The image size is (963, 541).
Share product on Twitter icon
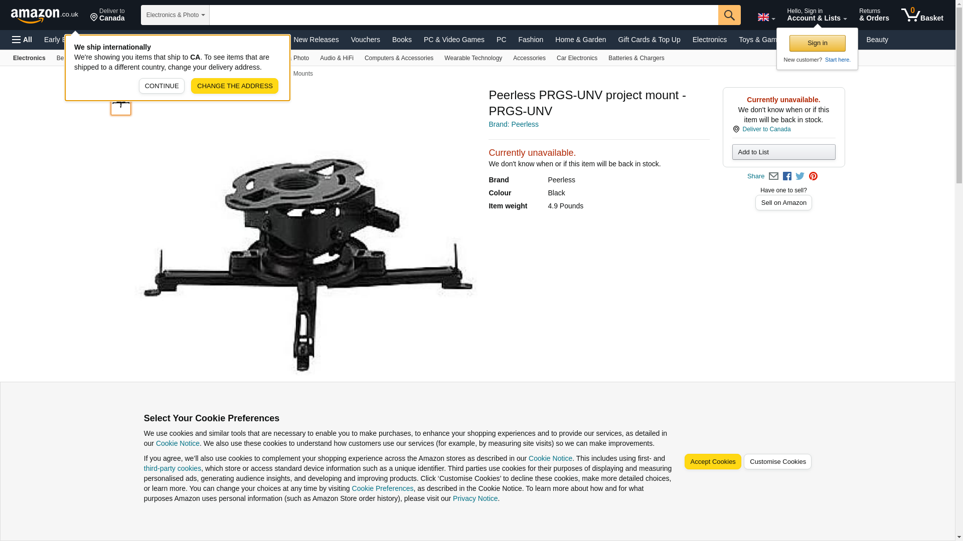tap(799, 176)
